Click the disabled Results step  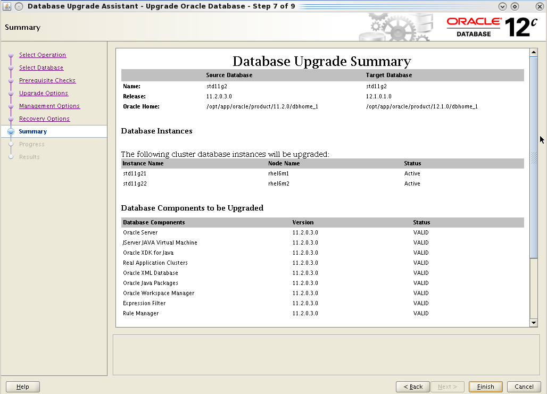tap(29, 157)
